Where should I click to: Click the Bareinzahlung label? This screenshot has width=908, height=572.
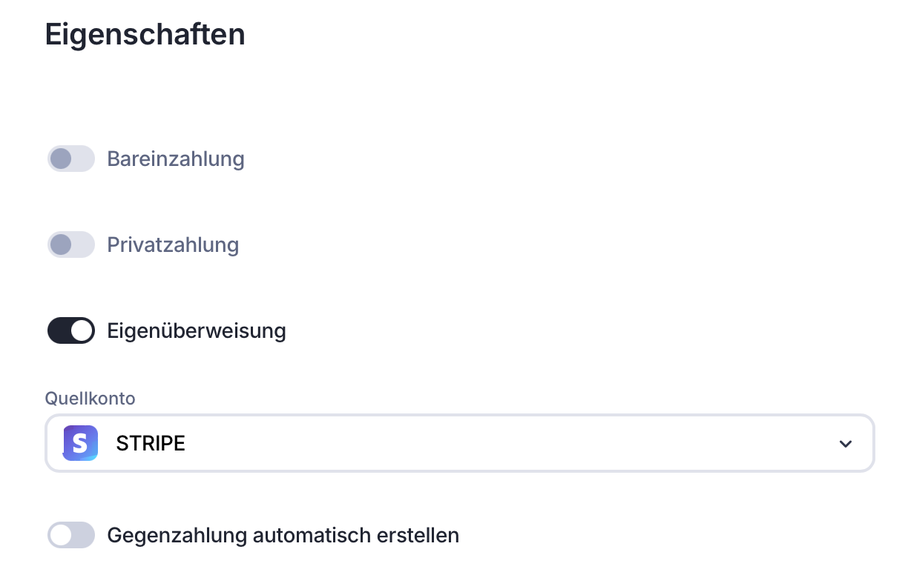click(176, 159)
